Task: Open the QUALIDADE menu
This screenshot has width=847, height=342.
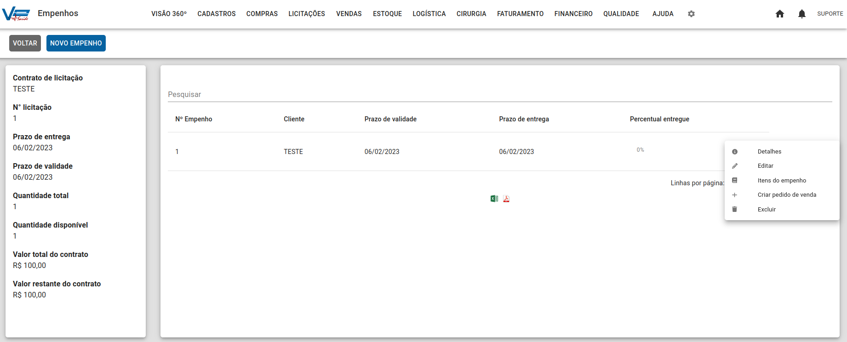Action: 621,14
